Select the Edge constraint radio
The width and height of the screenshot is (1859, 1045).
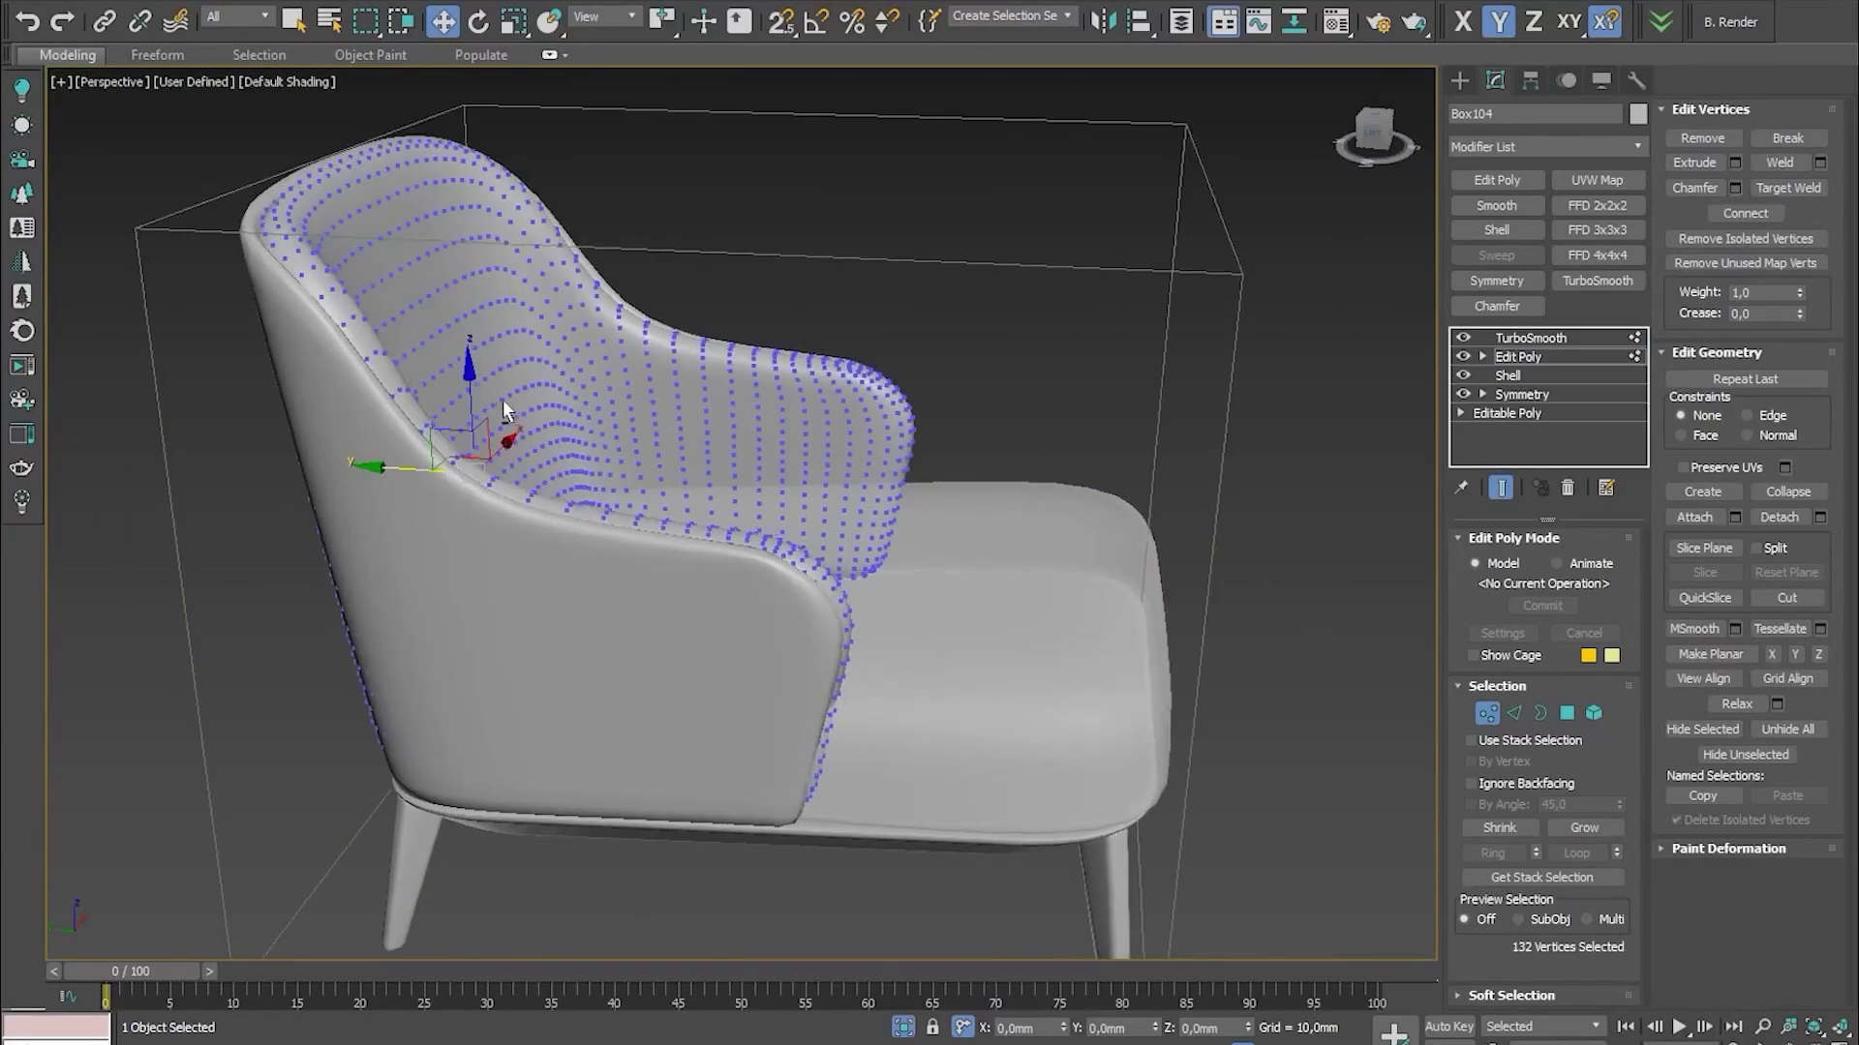(1748, 415)
